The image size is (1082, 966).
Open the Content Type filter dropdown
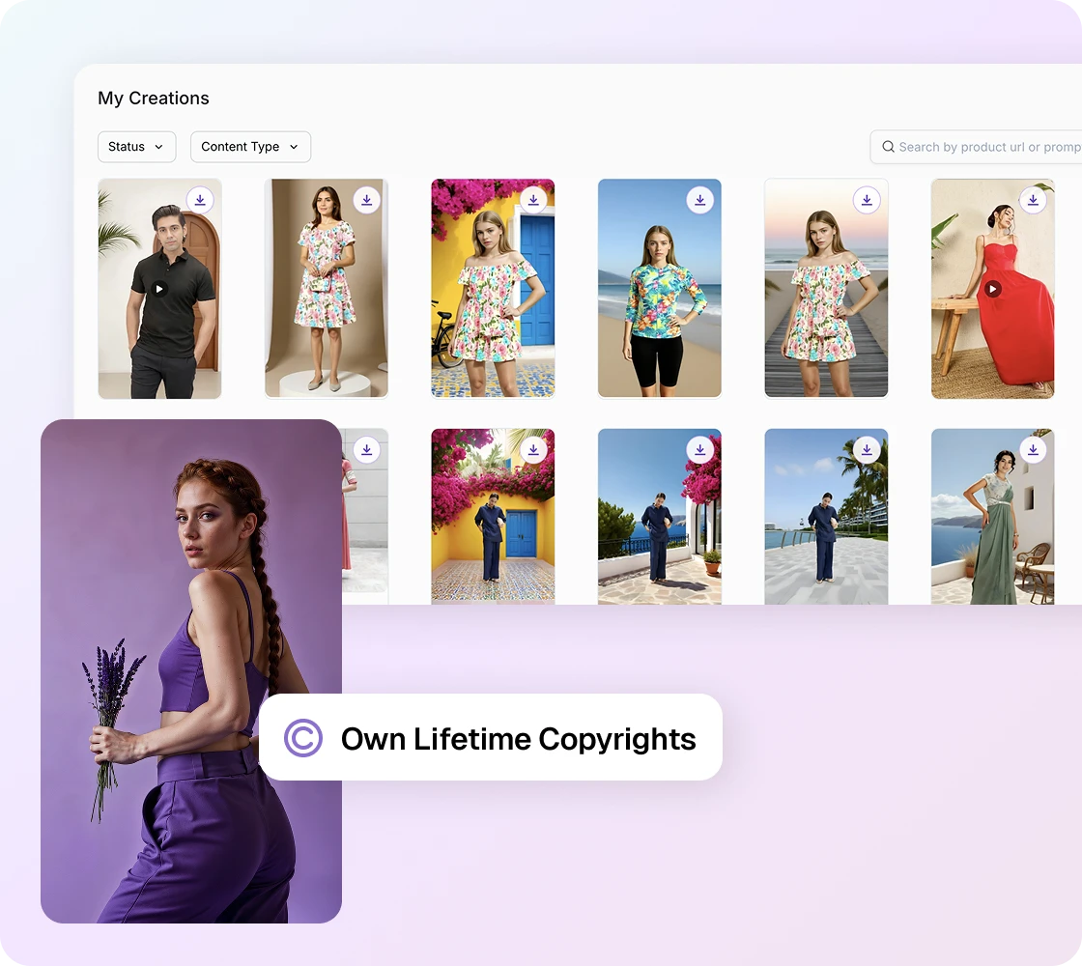[x=250, y=147]
